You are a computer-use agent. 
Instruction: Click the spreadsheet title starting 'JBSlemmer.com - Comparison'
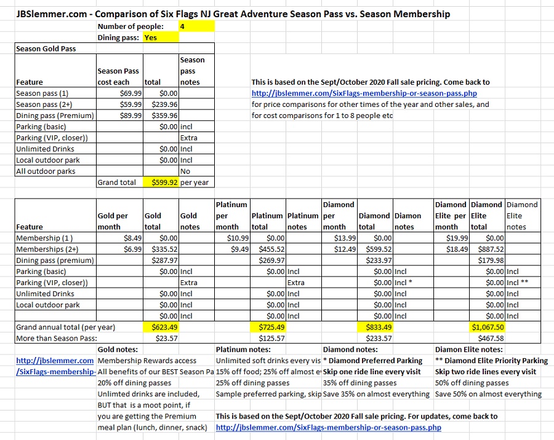coord(233,14)
